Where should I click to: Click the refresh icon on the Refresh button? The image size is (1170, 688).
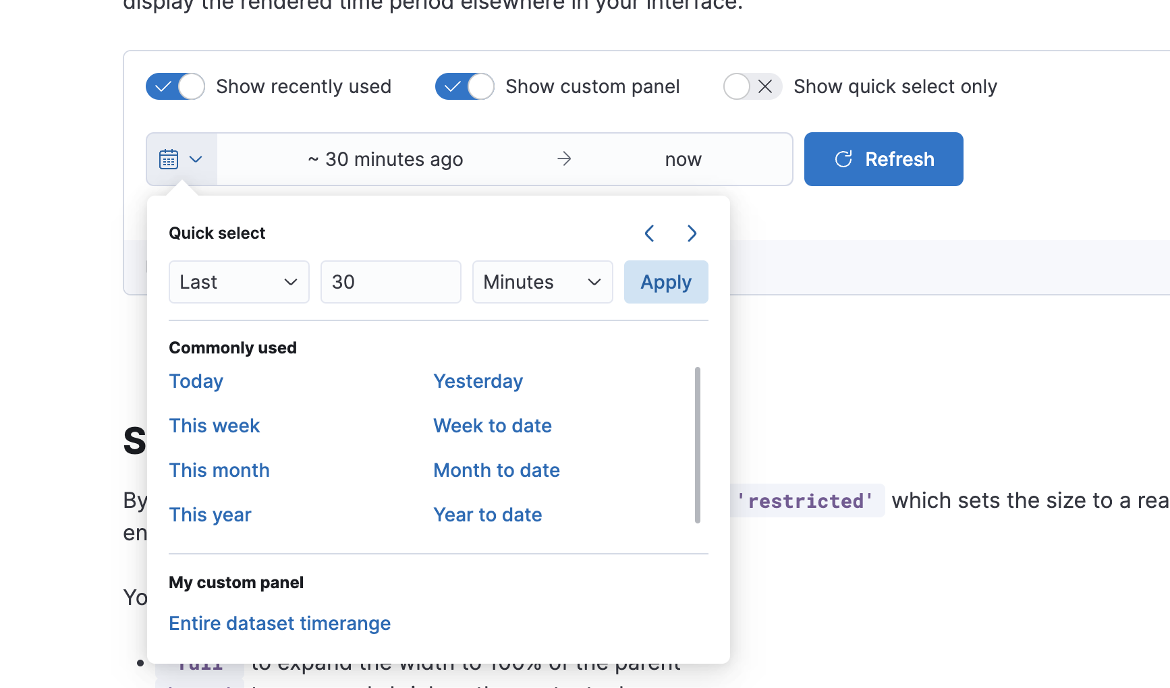pos(843,159)
